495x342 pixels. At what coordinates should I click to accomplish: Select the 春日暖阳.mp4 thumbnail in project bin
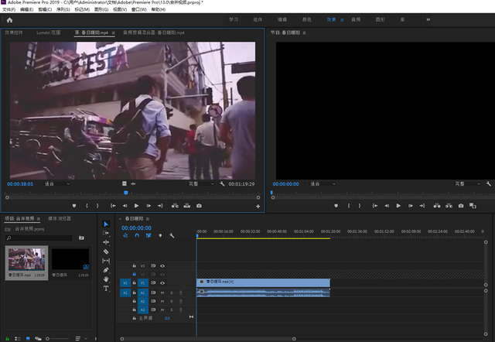coord(27,259)
